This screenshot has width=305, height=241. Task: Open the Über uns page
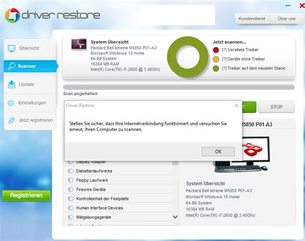(286, 19)
